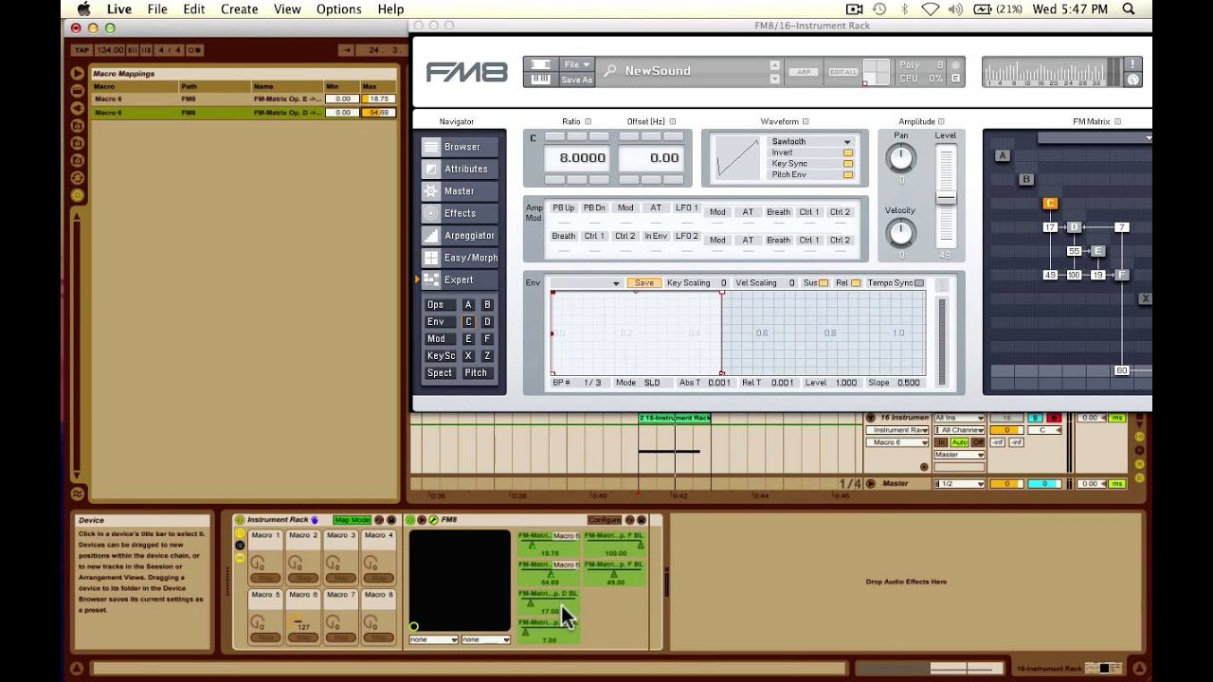Toggle the envelope Rel switch
1213x682 pixels.
pyautogui.click(x=856, y=283)
